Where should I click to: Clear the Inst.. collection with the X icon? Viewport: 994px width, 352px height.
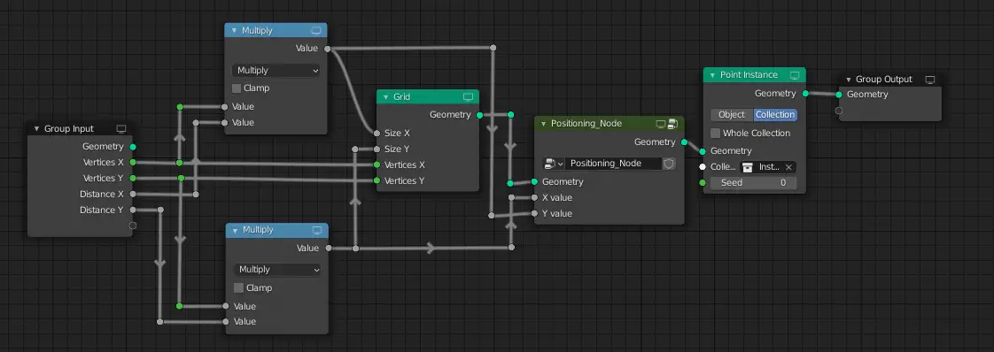(788, 167)
